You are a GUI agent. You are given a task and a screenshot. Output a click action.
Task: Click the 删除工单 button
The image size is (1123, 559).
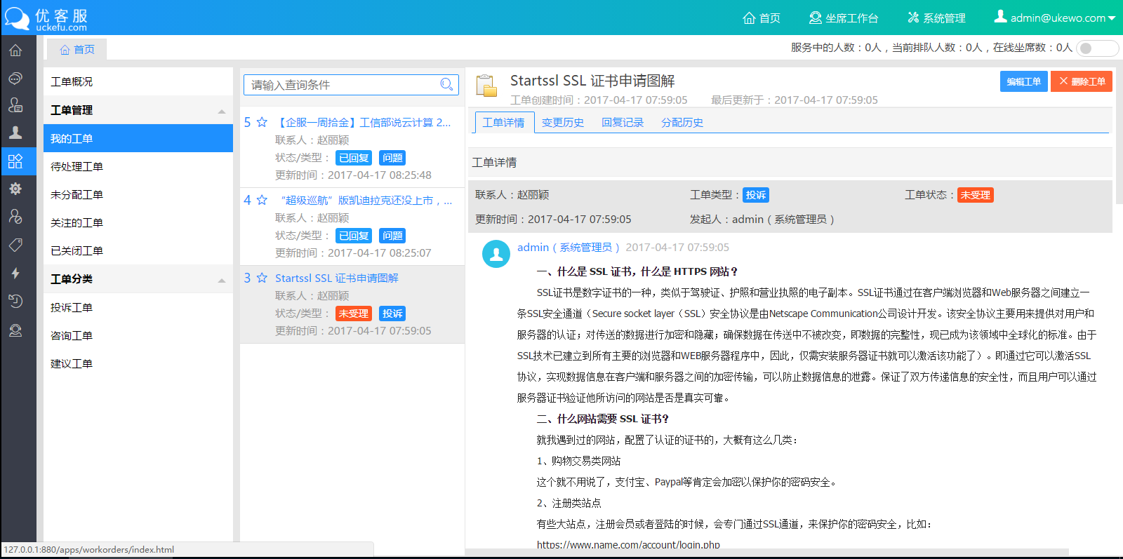(1082, 81)
